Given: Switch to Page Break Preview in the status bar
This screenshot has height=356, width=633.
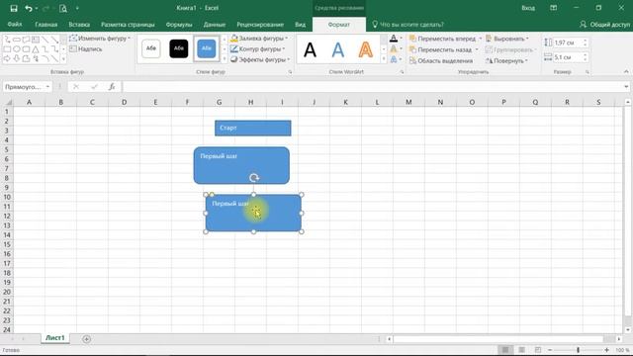Looking at the screenshot, I should coord(538,350).
